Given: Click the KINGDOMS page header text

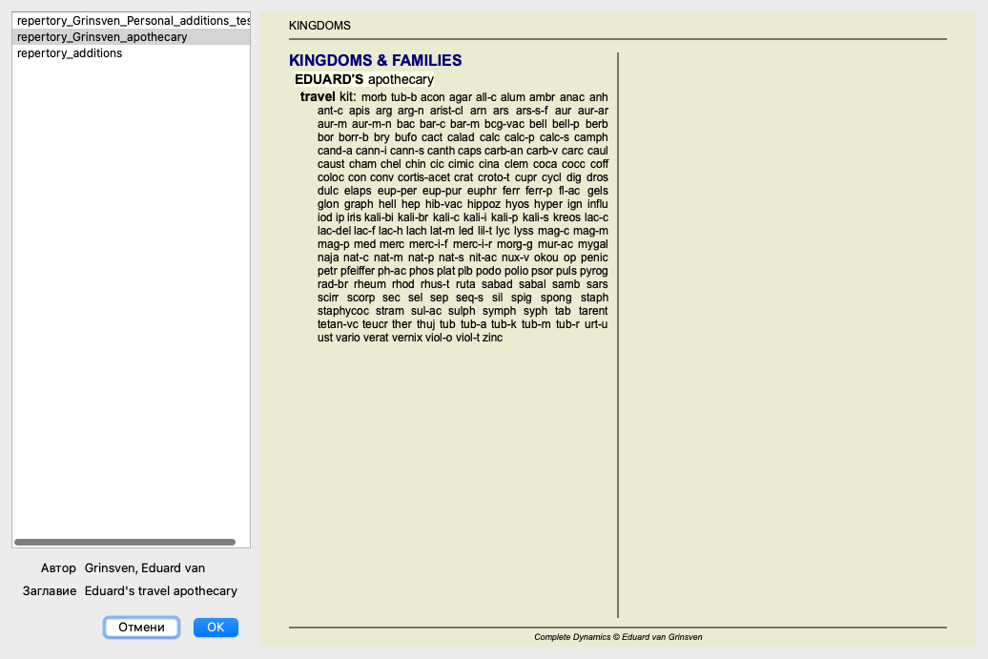Looking at the screenshot, I should click(x=319, y=26).
